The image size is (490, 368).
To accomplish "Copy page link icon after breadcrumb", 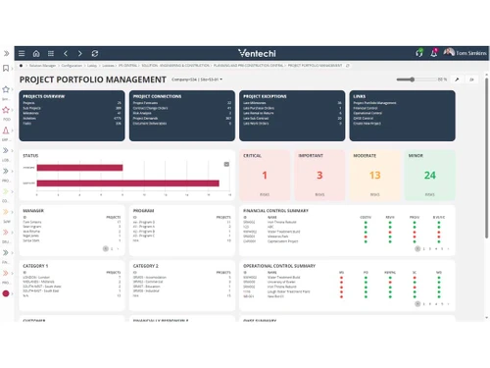I will tap(348, 66).
